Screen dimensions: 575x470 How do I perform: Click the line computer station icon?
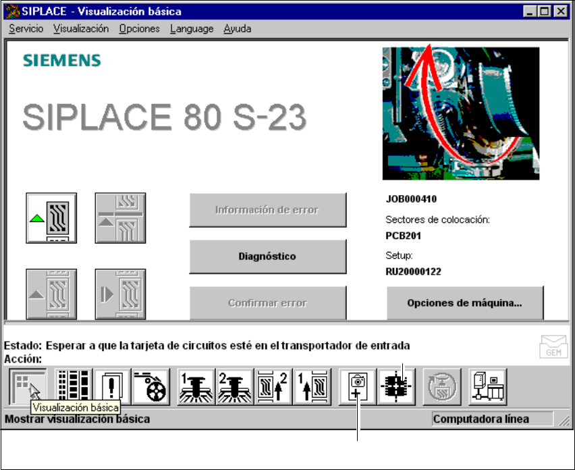coord(488,387)
